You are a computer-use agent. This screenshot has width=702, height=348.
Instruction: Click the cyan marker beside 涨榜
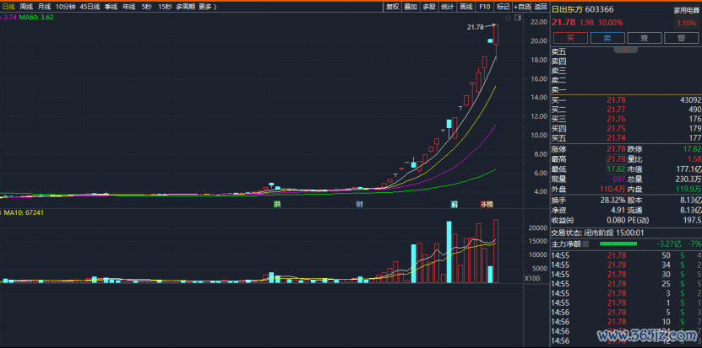pos(454,205)
